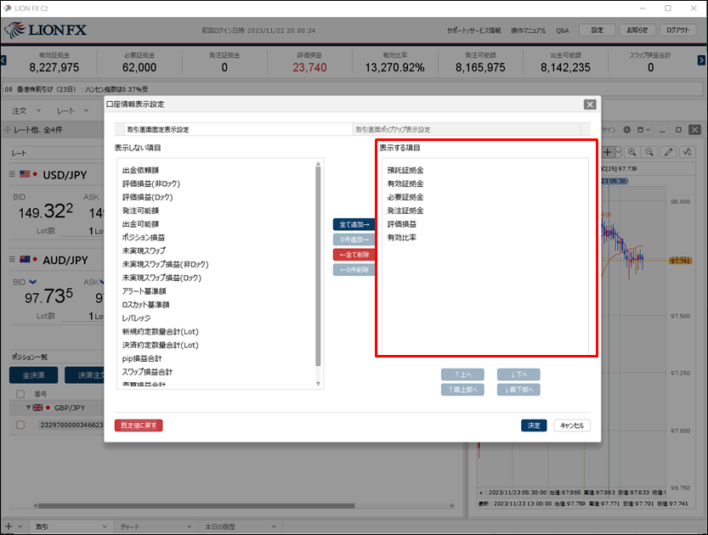The width and height of the screenshot is (708, 535).
Task: Click the ログアウト button
Action: (x=677, y=30)
